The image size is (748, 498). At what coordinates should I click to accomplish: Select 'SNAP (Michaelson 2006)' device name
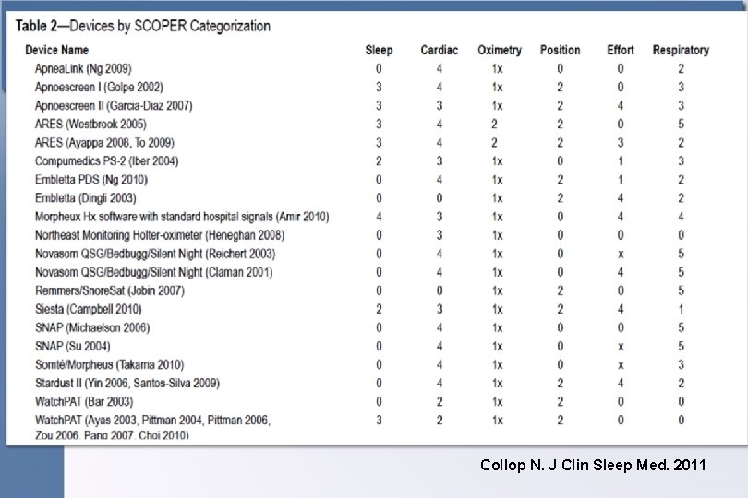coord(92,328)
